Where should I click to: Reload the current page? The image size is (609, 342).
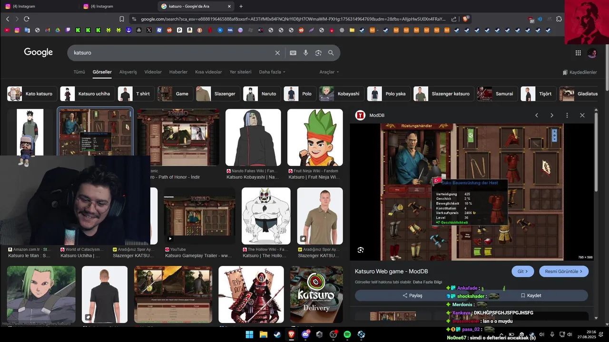pyautogui.click(x=27, y=19)
